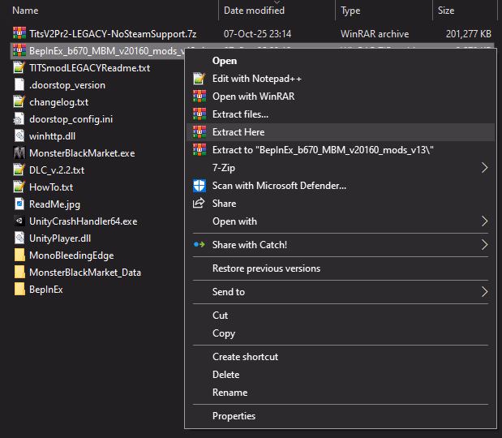The image size is (502, 438).
Task: Click Restore previous versions
Action: tap(266, 268)
